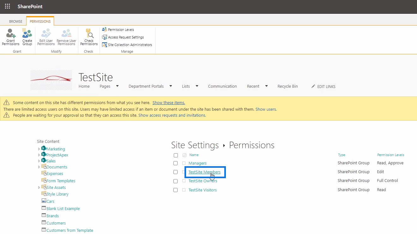Image resolution: width=417 pixels, height=234 pixels.
Task: Click the Site Settings breadcrumb heading
Action: [x=195, y=145]
